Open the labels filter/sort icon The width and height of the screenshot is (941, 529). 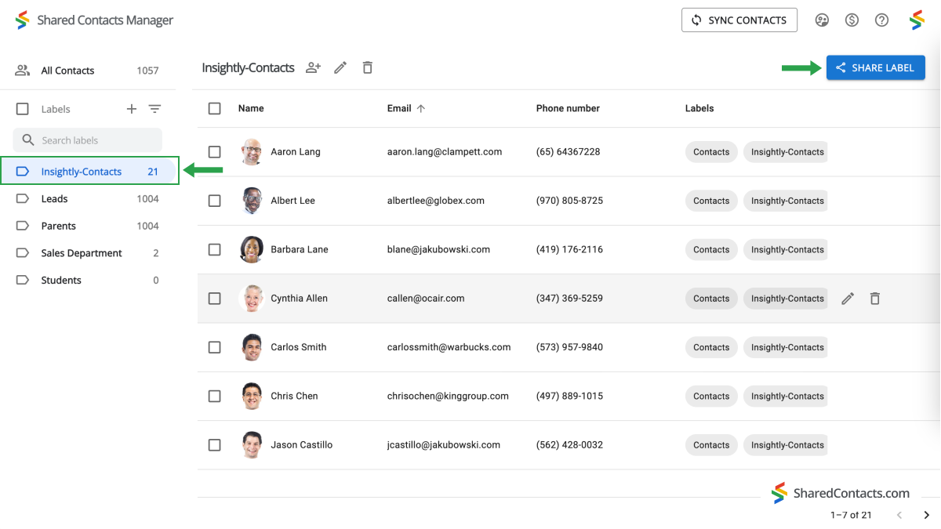click(x=154, y=109)
